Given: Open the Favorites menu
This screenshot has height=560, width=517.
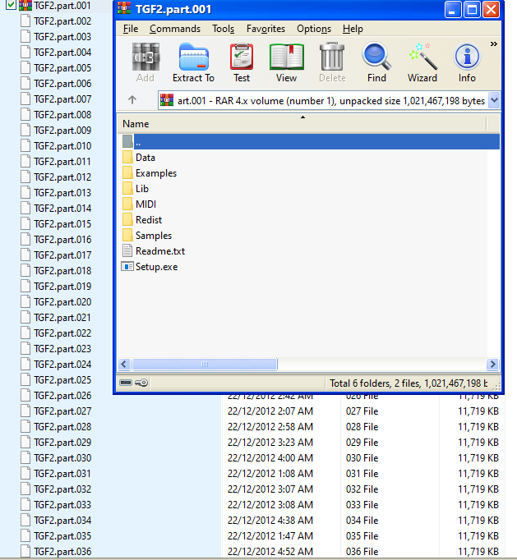Looking at the screenshot, I should (x=265, y=29).
